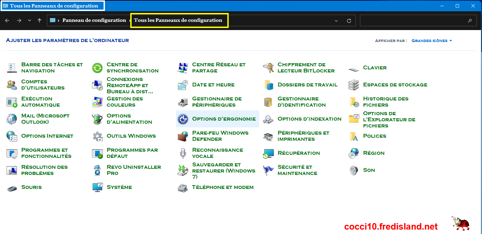Open the Région globe icon

click(354, 153)
